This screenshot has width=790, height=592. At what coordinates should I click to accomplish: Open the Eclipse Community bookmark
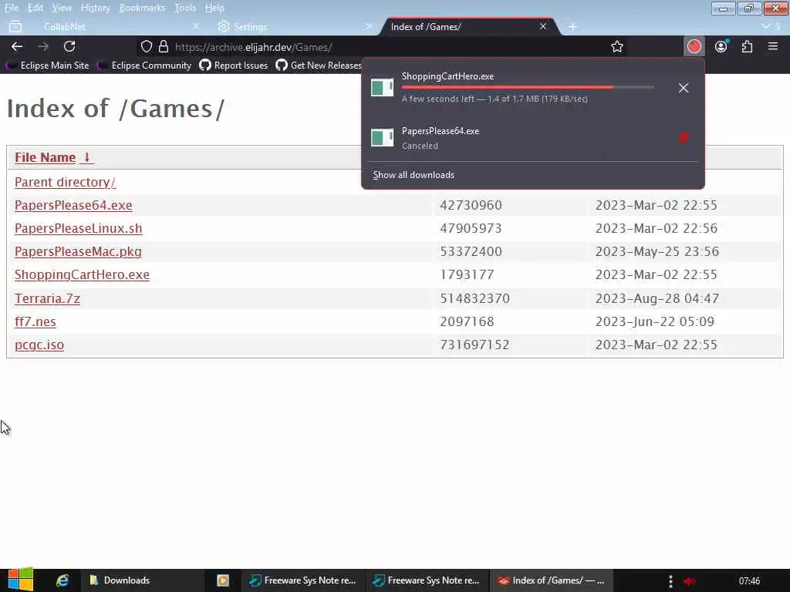coord(144,66)
